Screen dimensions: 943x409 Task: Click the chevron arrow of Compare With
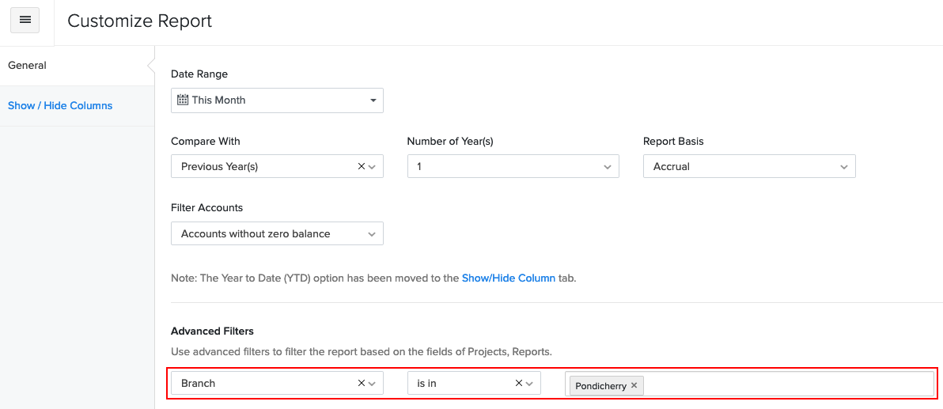pos(372,167)
